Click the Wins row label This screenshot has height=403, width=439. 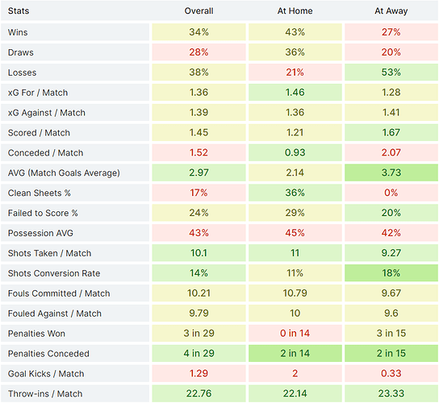[18, 32]
